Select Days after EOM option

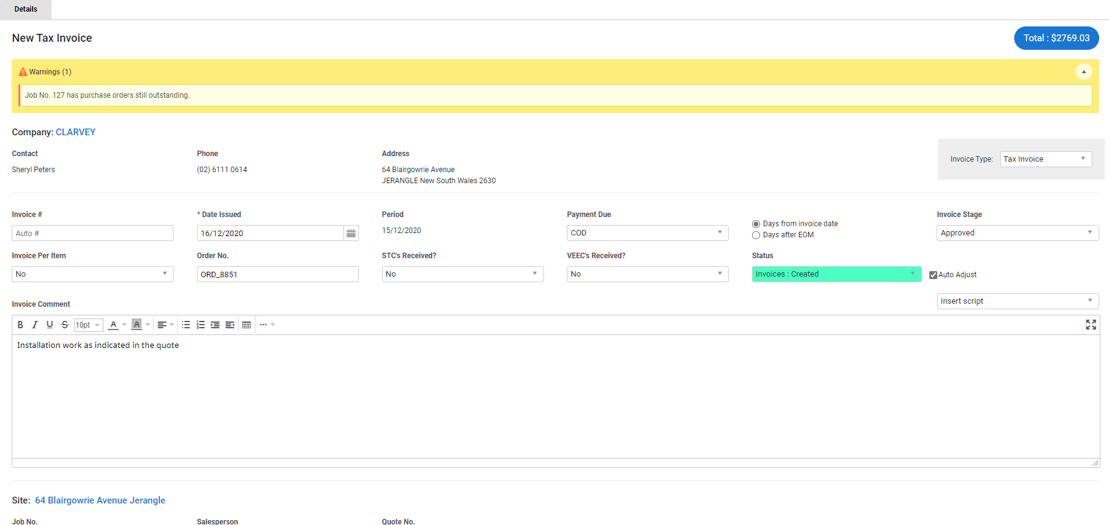[x=756, y=235]
